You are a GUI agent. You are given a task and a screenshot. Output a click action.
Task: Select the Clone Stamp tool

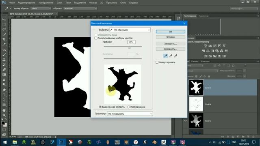(x=4, y=60)
